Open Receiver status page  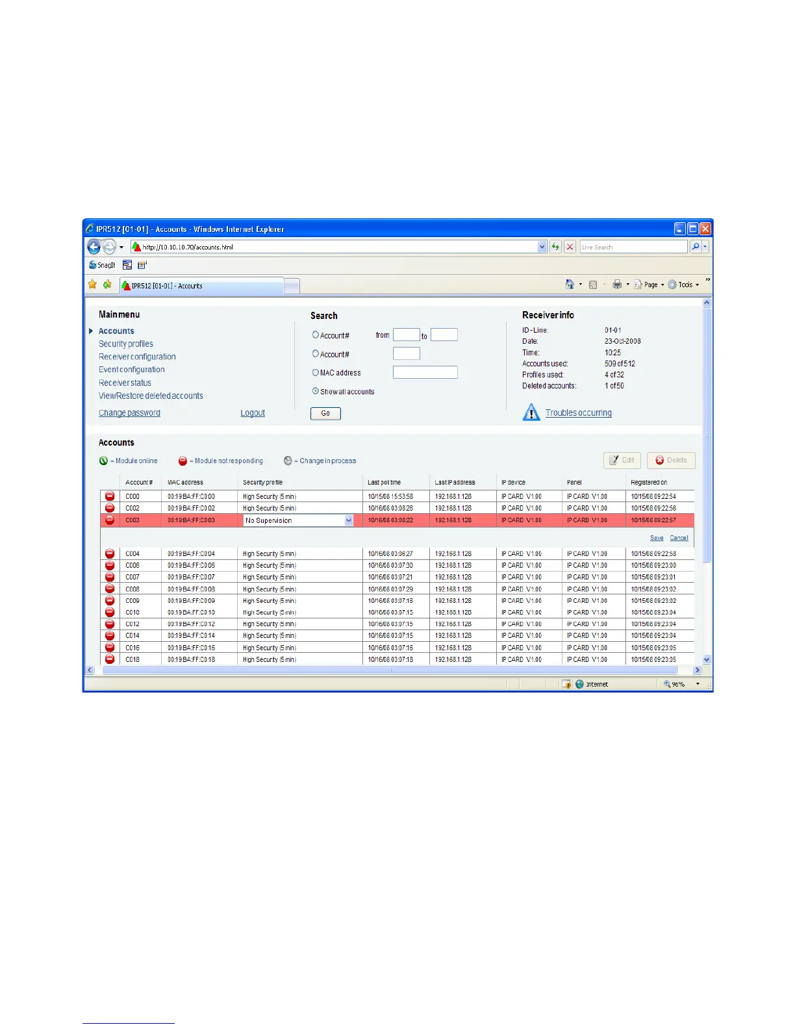coord(125,383)
